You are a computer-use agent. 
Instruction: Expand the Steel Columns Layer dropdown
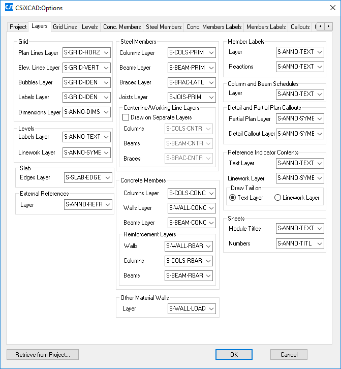pos(192,52)
